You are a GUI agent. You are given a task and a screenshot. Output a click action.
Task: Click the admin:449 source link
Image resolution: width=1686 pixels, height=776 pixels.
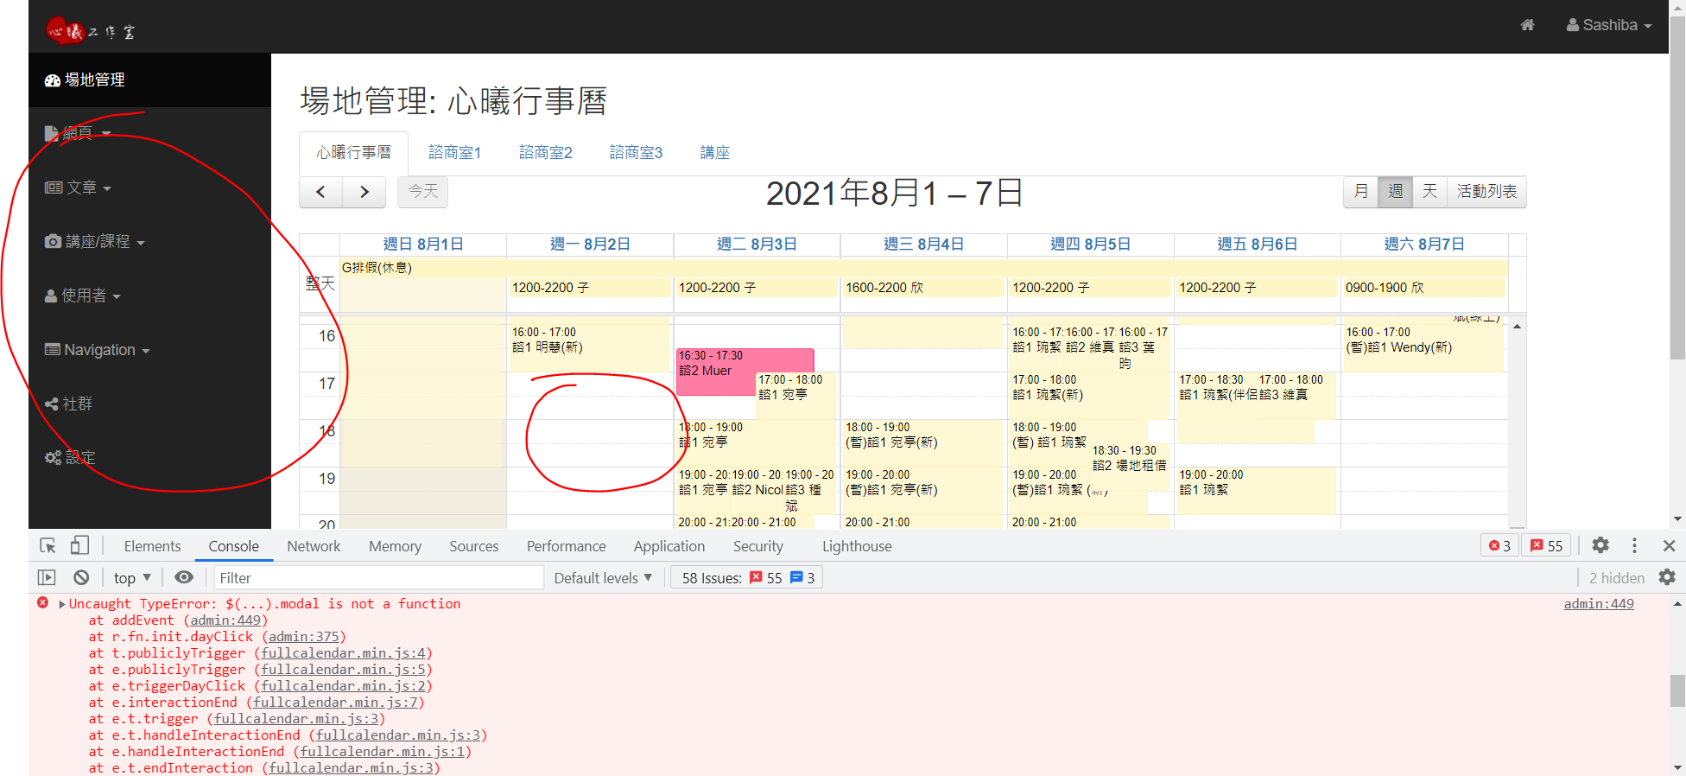point(1598,604)
